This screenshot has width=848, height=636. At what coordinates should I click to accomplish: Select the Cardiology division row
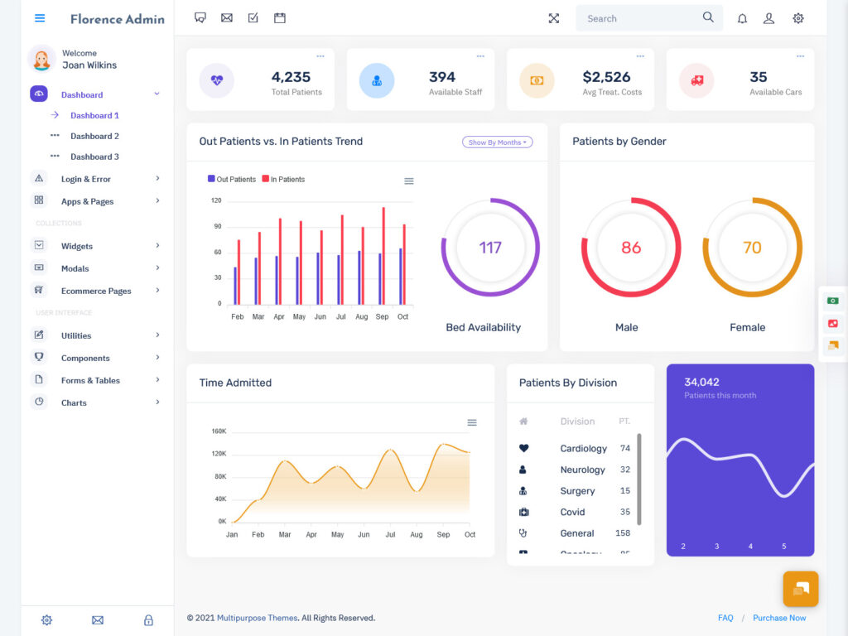point(575,448)
